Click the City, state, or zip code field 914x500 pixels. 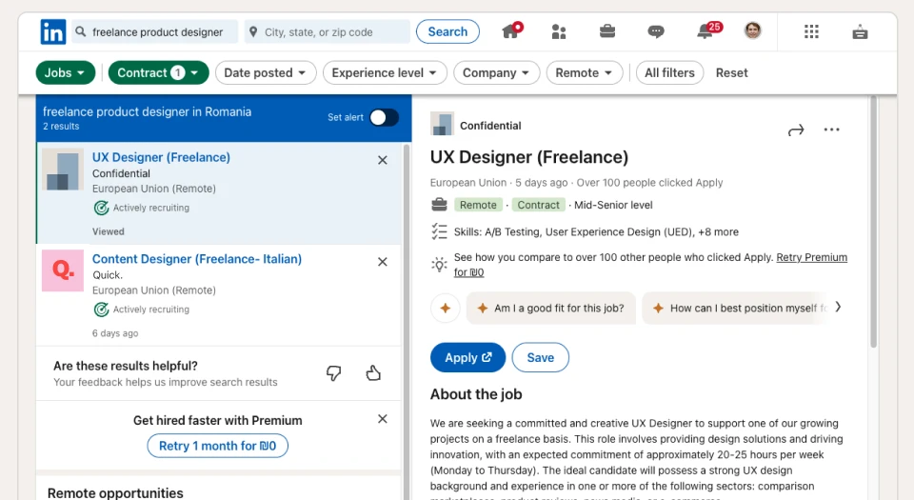328,31
